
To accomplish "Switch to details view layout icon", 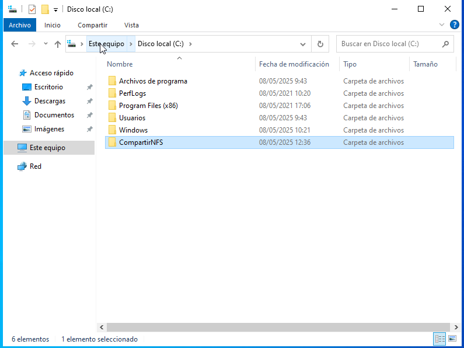I will 439,339.
